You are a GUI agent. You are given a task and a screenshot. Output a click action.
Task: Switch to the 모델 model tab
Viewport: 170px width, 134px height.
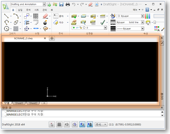coord(7,103)
